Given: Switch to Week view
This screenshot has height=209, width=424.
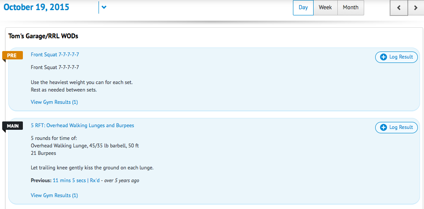Looking at the screenshot, I should click(x=325, y=7).
